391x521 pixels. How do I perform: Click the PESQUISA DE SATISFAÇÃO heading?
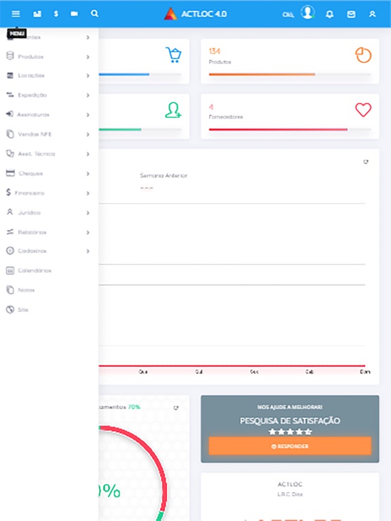[x=290, y=421]
